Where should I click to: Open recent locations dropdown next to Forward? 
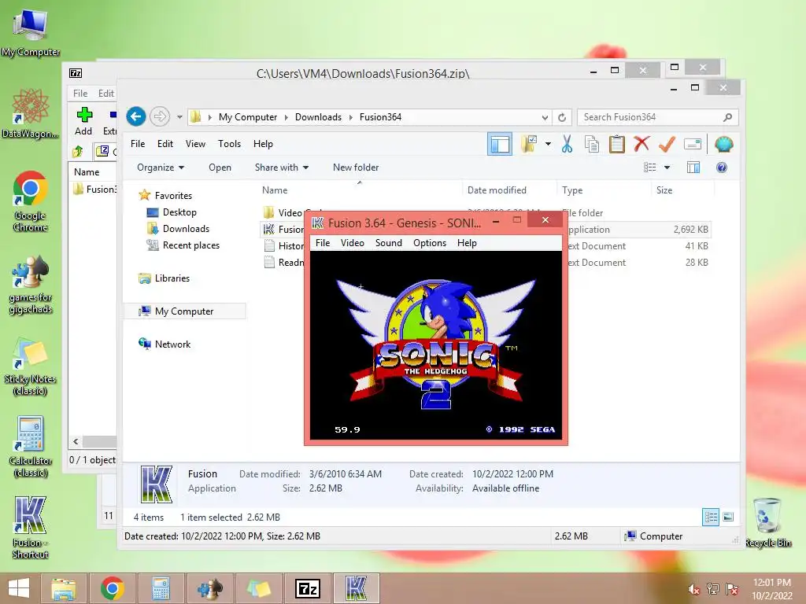pyautogui.click(x=179, y=117)
